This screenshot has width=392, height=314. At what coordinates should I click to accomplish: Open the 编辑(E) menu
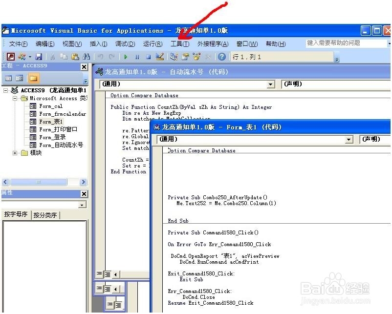click(x=45, y=44)
